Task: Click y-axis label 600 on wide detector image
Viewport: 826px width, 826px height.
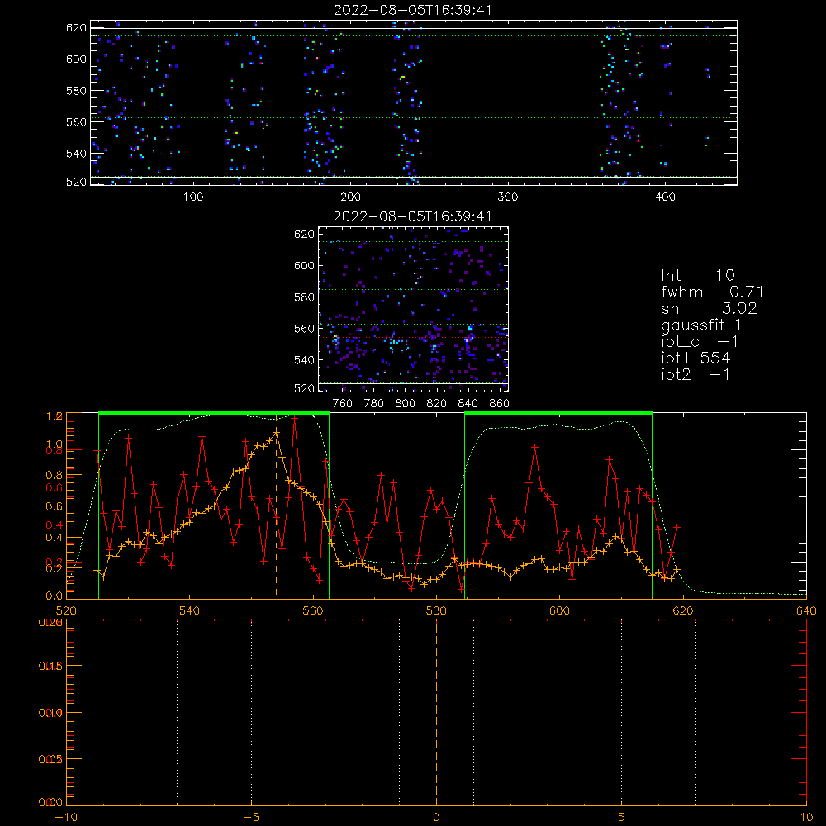Action: (76, 59)
